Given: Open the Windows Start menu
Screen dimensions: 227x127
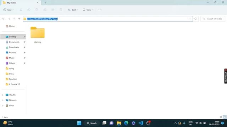Looking at the screenshot, I should coord(79,123).
